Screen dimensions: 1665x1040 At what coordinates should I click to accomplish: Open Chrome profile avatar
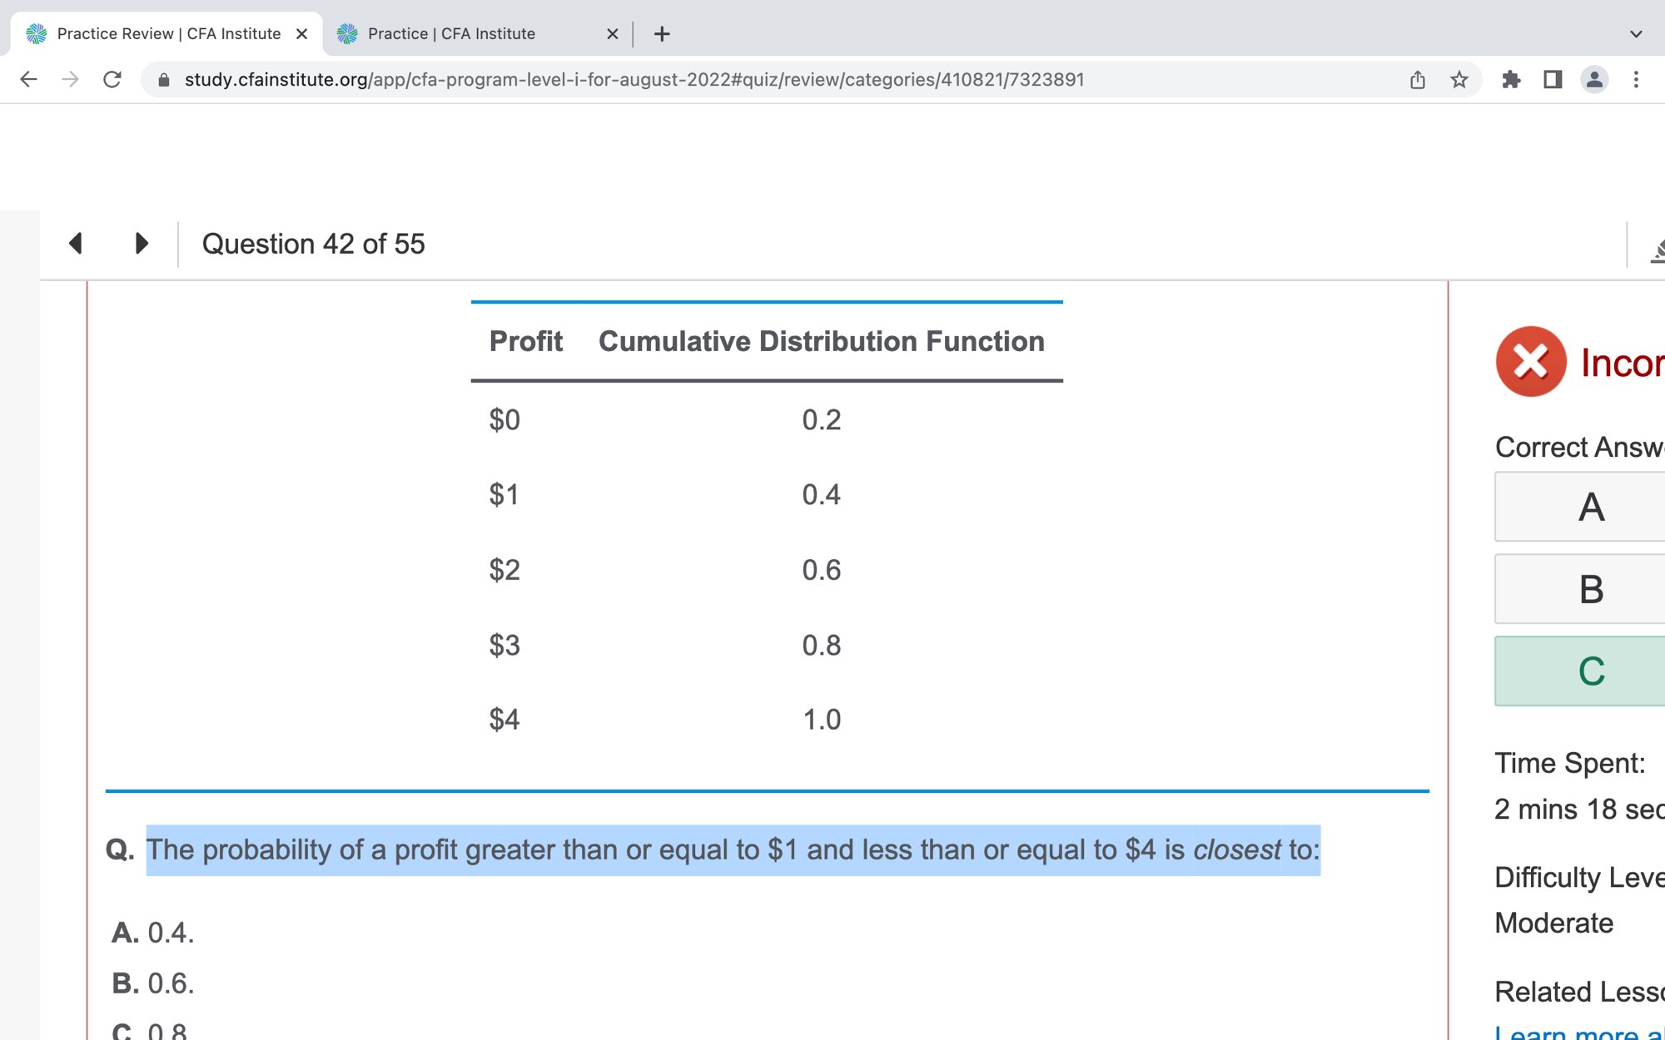(x=1594, y=80)
